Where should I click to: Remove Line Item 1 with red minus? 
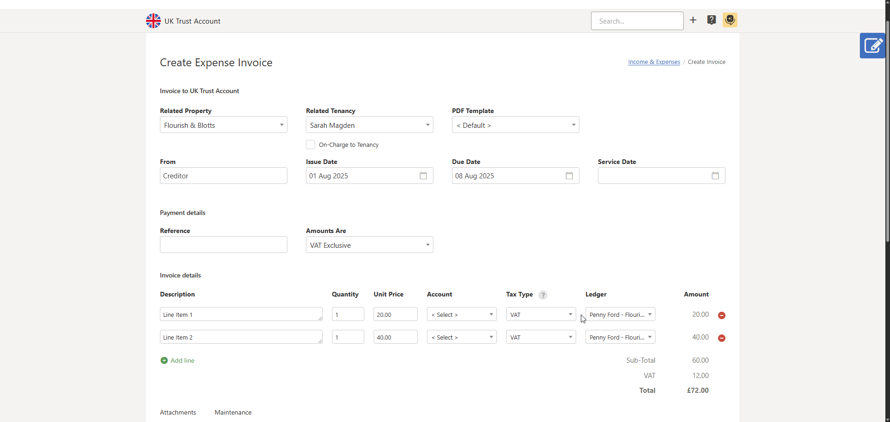click(722, 315)
